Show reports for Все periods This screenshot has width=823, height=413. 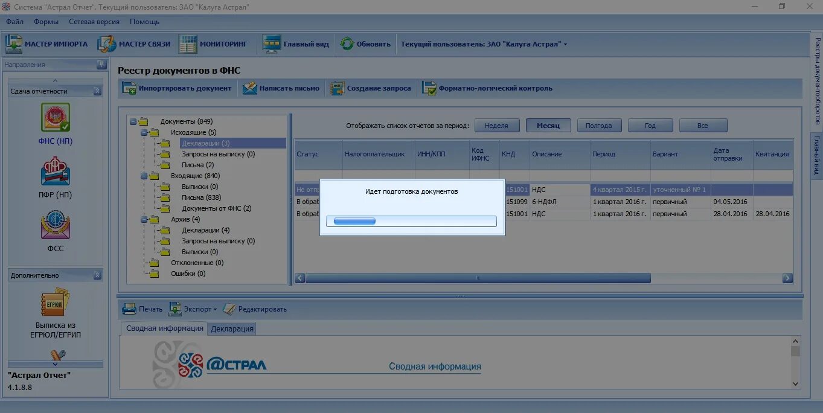point(702,126)
